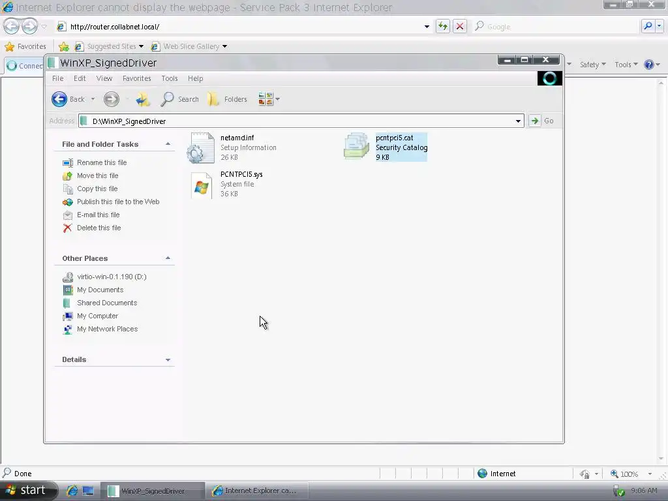Open the File menu in Explorer

[x=57, y=78]
